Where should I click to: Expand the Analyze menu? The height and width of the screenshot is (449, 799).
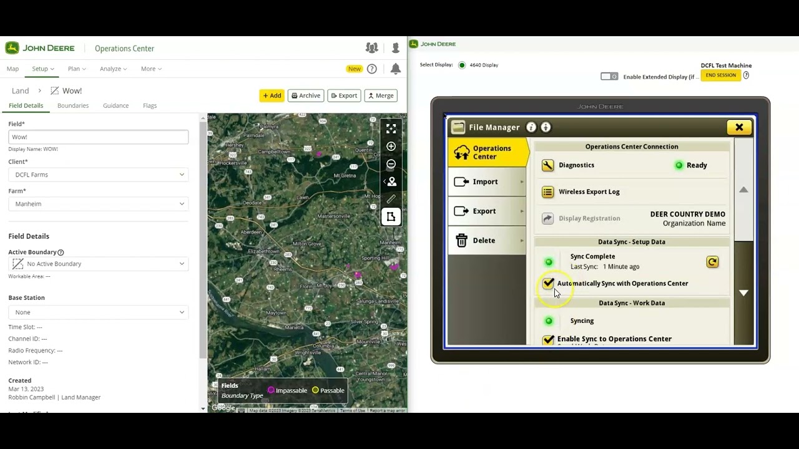click(x=114, y=69)
